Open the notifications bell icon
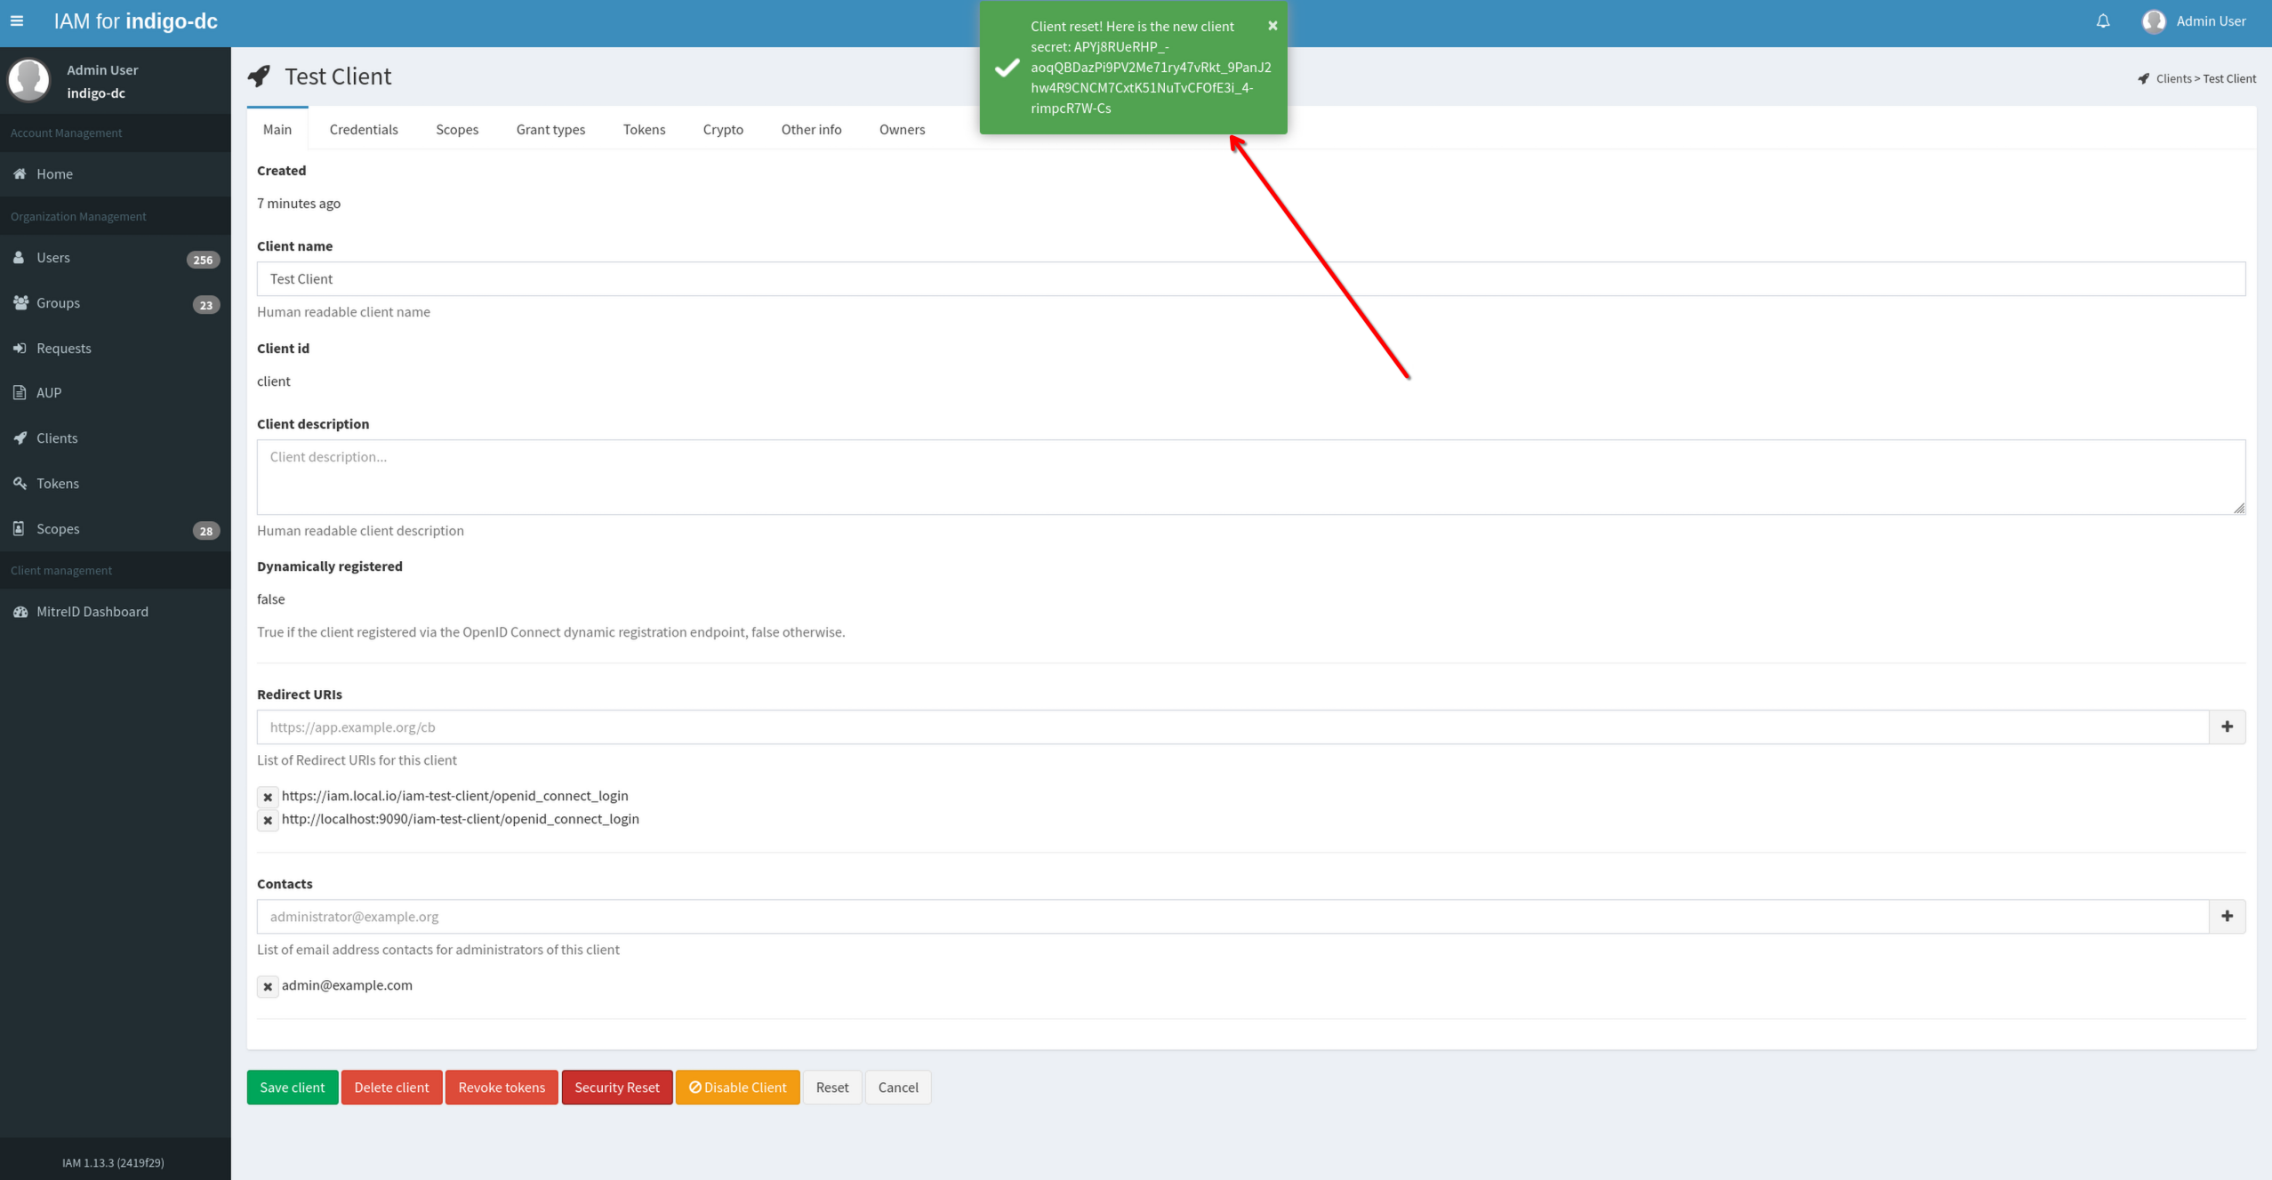 [x=2103, y=21]
